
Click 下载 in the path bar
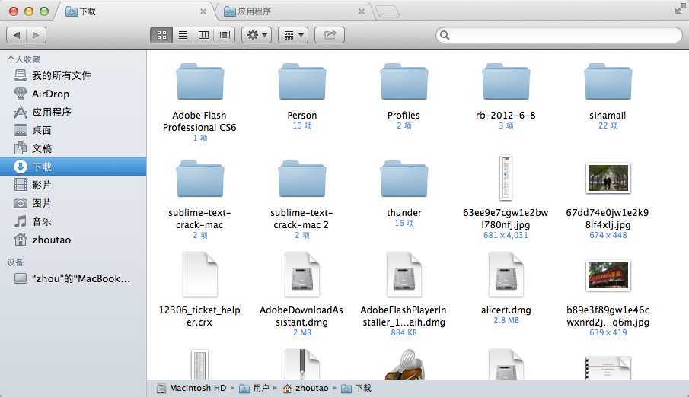[x=357, y=388]
